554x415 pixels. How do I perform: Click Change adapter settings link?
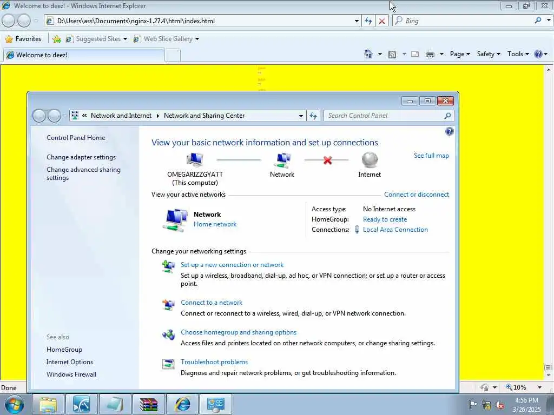(x=81, y=157)
